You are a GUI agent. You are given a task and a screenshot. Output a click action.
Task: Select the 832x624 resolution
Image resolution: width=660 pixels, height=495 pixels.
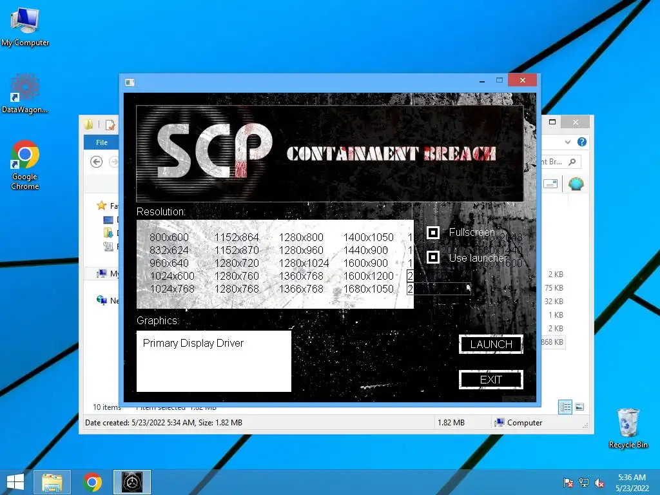click(170, 251)
